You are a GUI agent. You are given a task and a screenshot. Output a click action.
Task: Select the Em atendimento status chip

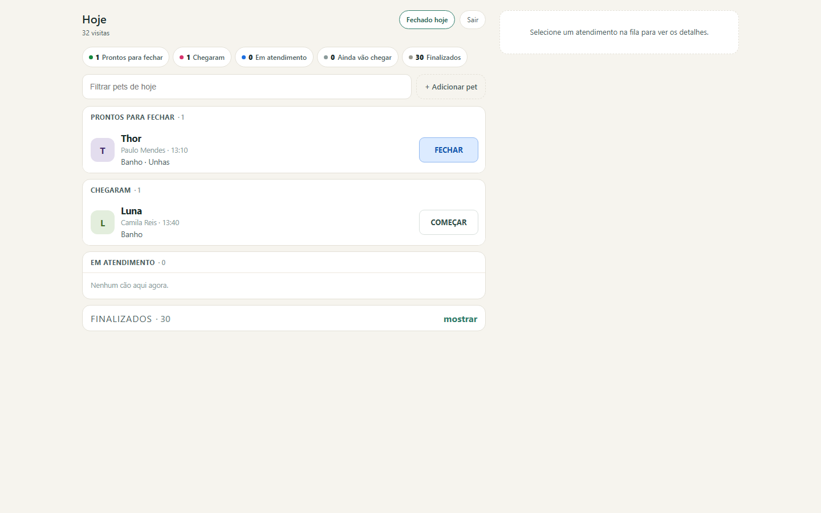[x=274, y=57]
